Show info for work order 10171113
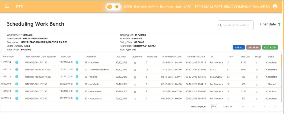The image size is (284, 114). [17, 70]
